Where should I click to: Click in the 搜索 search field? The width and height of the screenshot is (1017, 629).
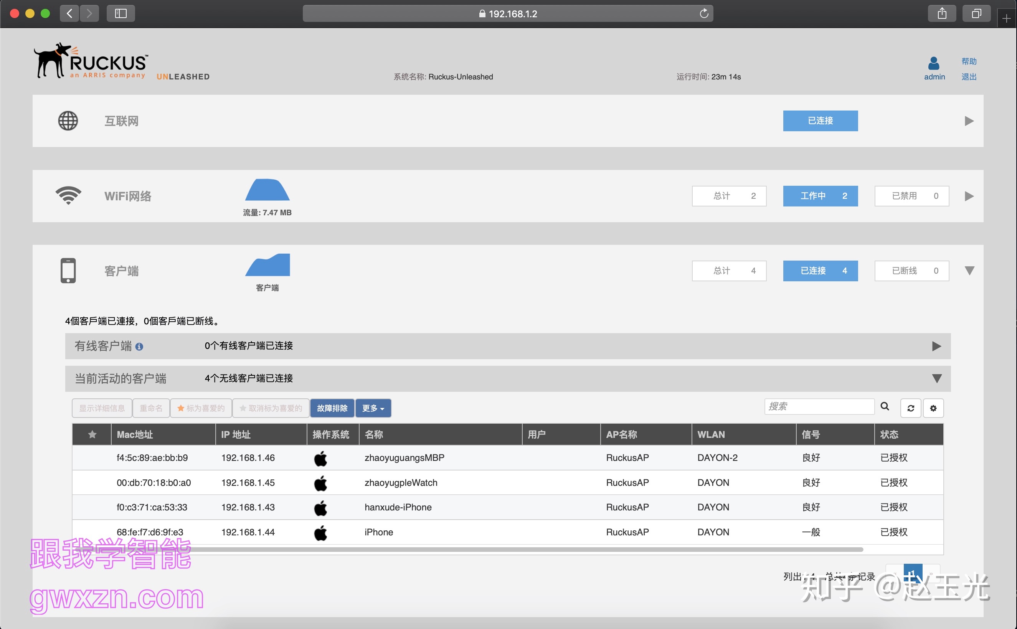pos(819,406)
